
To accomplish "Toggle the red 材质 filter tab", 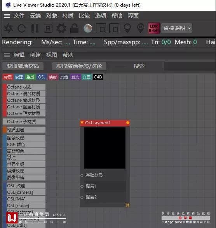I will 8,77.
